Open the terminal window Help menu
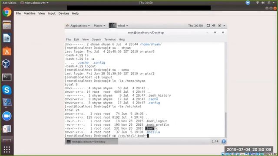Image resolution: width=278 pixels, height=156 pixels. point(122,39)
